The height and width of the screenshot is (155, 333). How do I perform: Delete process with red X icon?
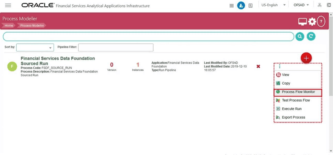tap(258, 67)
